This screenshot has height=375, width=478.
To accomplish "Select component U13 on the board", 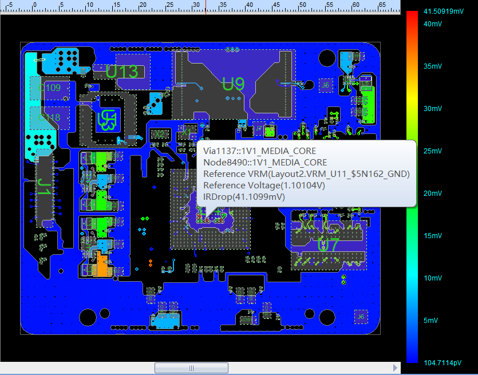I will (121, 72).
